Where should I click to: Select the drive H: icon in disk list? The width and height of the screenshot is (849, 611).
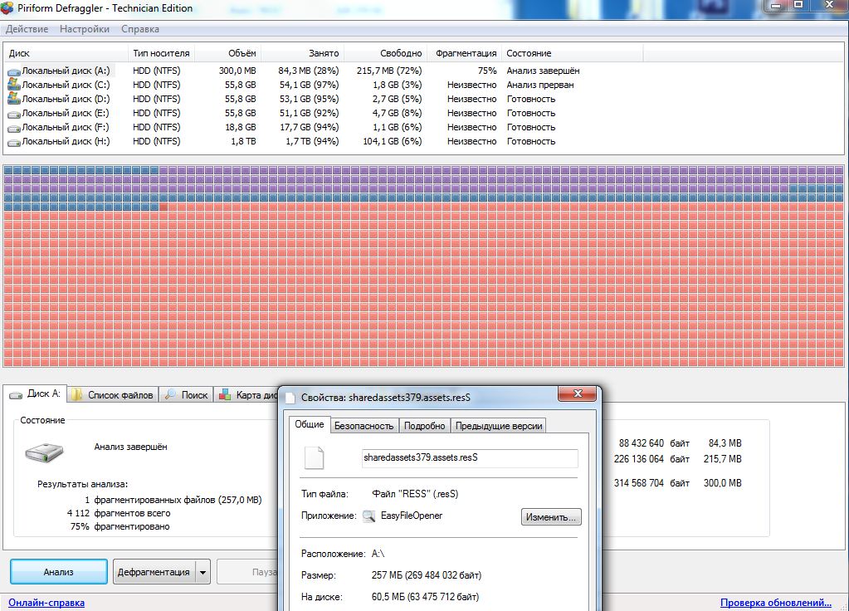click(x=14, y=142)
